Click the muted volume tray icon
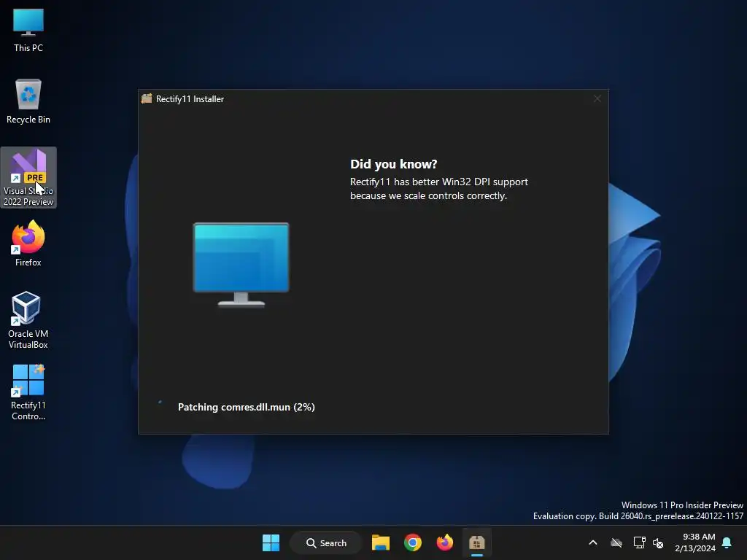This screenshot has height=560, width=747. tap(659, 542)
